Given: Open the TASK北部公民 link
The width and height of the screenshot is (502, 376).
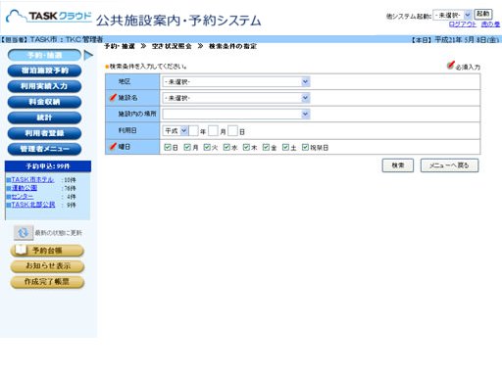Looking at the screenshot, I should [33, 205].
